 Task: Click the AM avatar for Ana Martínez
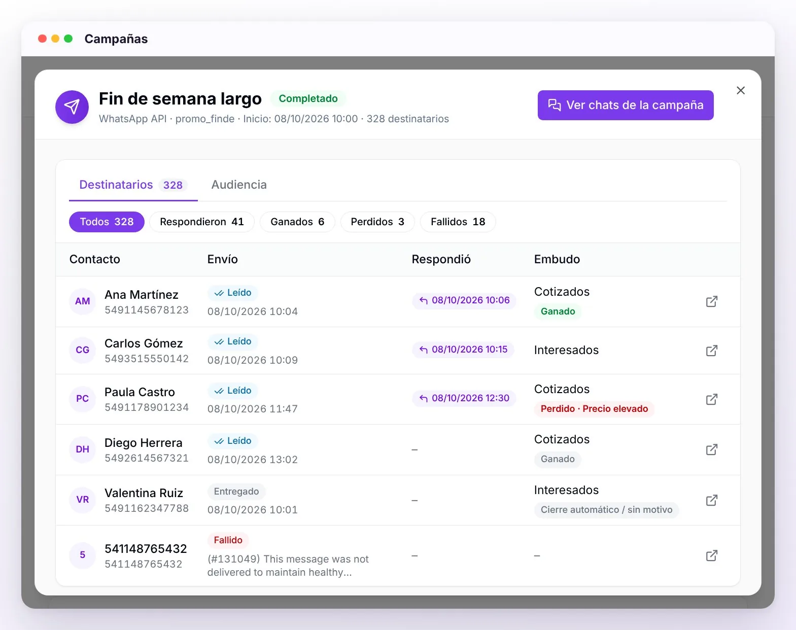[x=82, y=301]
